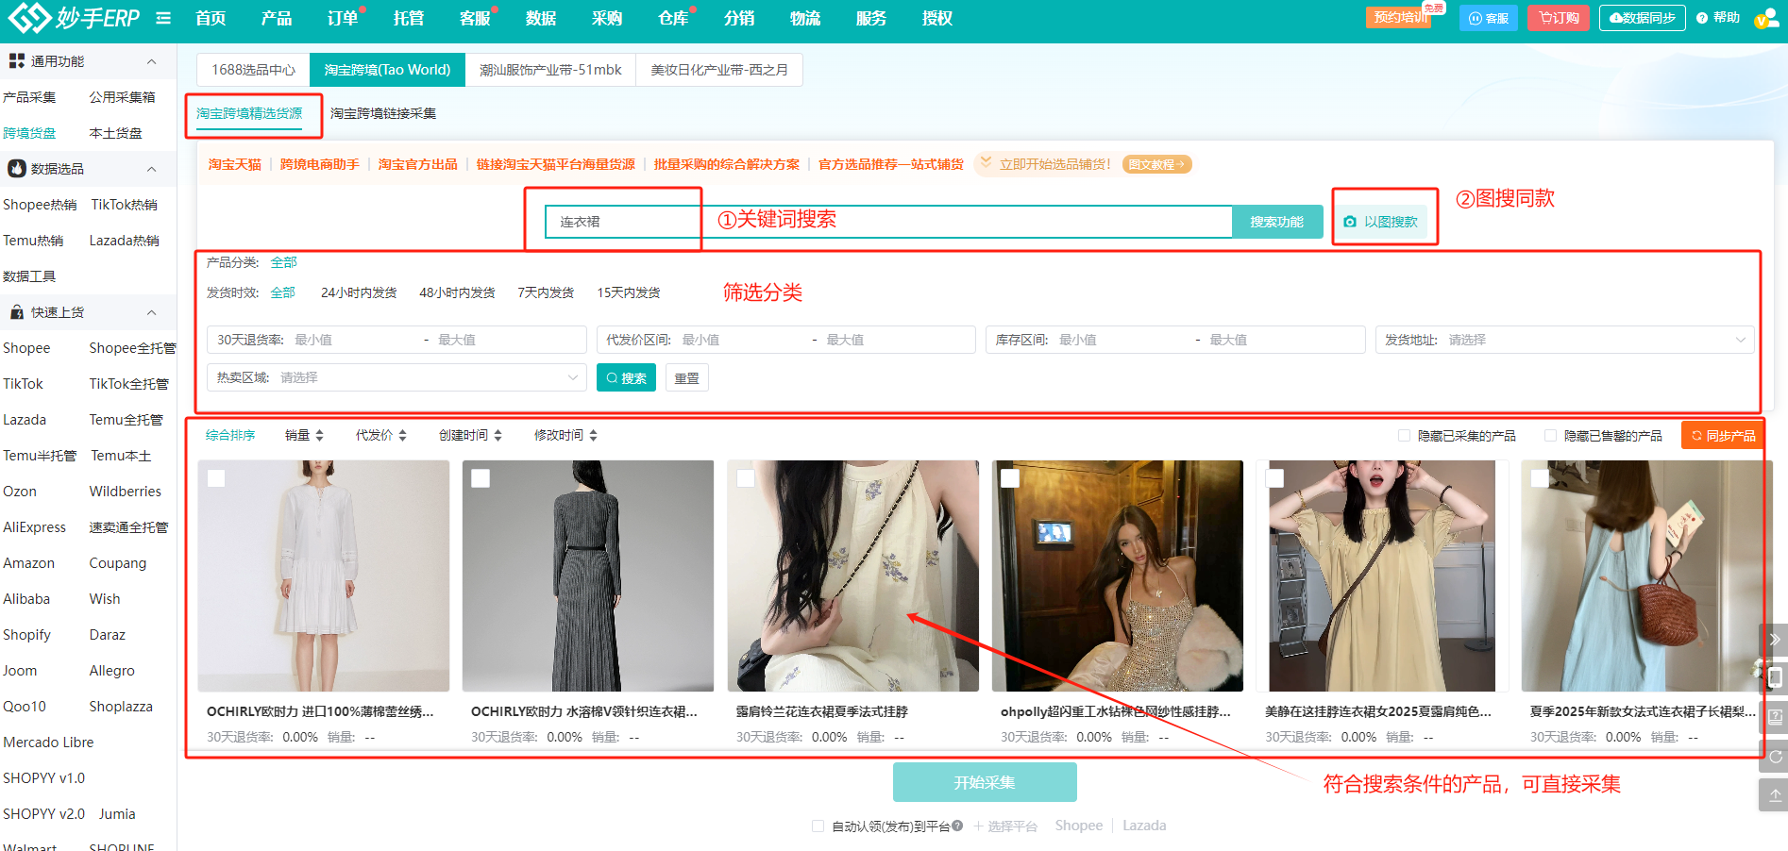Image resolution: width=1788 pixels, height=851 pixels.
Task: Click the 以图搜款 camera search button
Action: coord(1381,222)
